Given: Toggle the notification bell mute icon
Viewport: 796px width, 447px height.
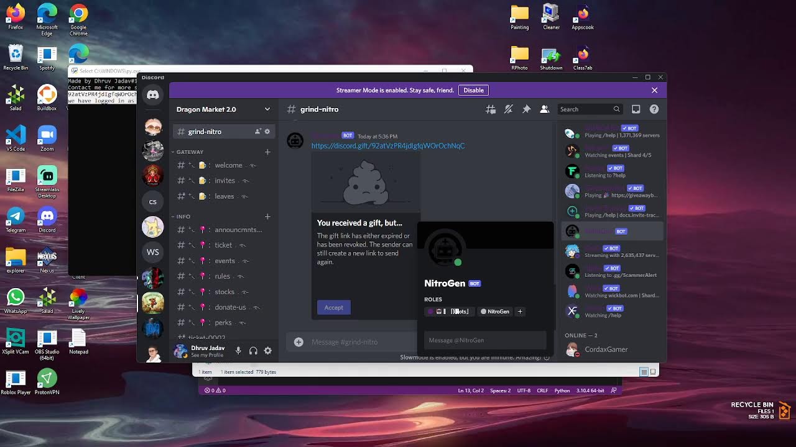Looking at the screenshot, I should click(509, 109).
